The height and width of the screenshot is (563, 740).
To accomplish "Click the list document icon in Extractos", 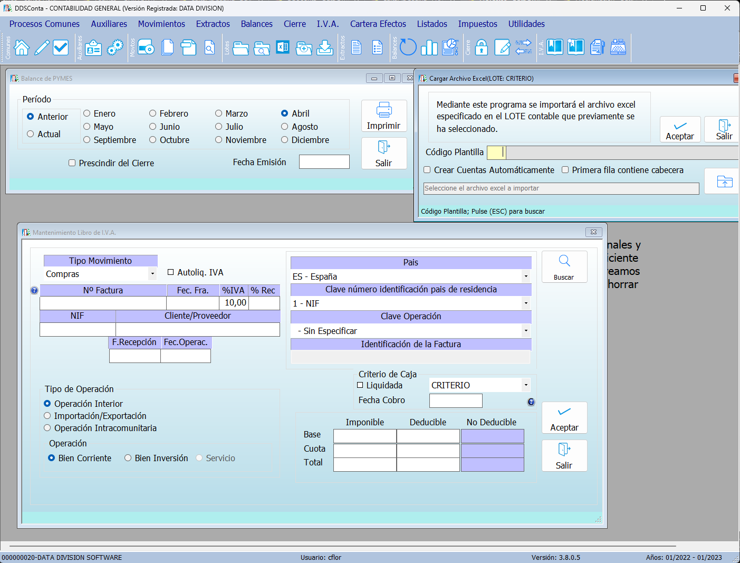I will tap(377, 47).
